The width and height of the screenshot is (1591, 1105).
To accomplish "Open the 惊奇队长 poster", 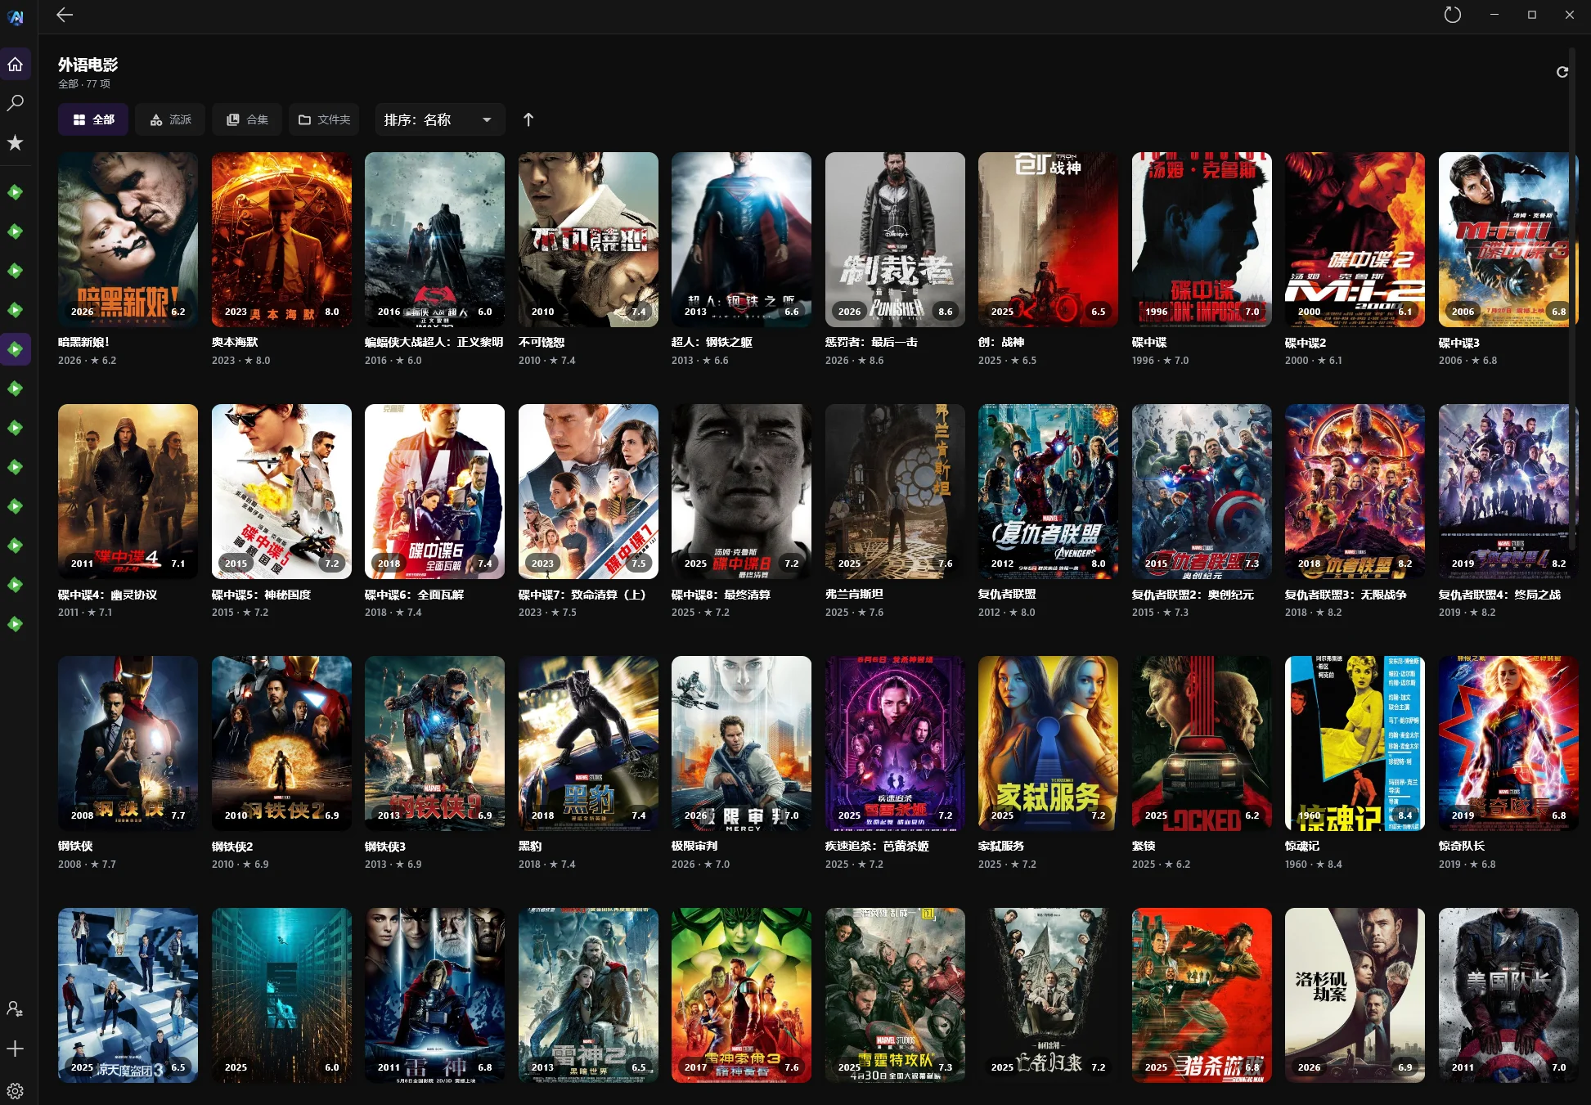I will coord(1508,743).
